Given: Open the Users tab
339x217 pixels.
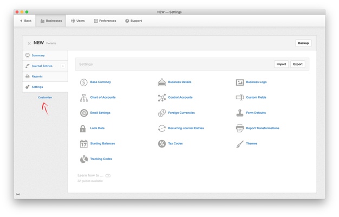Looking at the screenshot, I should pos(78,21).
